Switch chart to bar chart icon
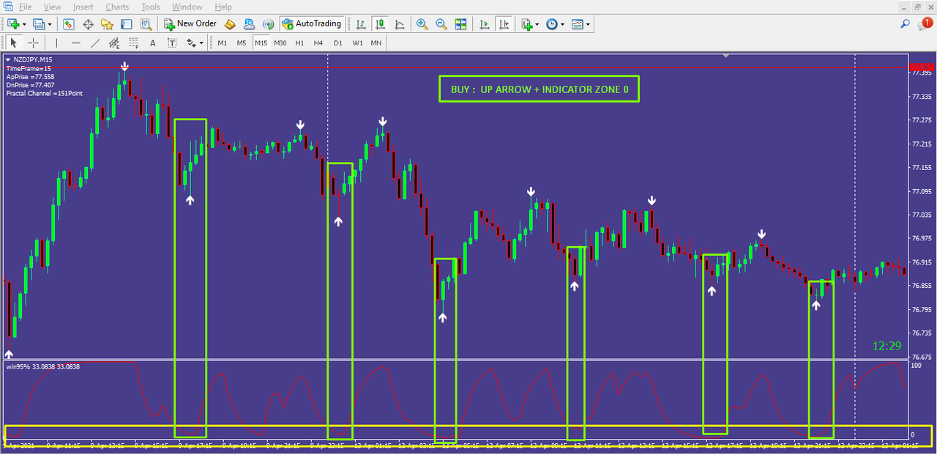 [x=361, y=23]
